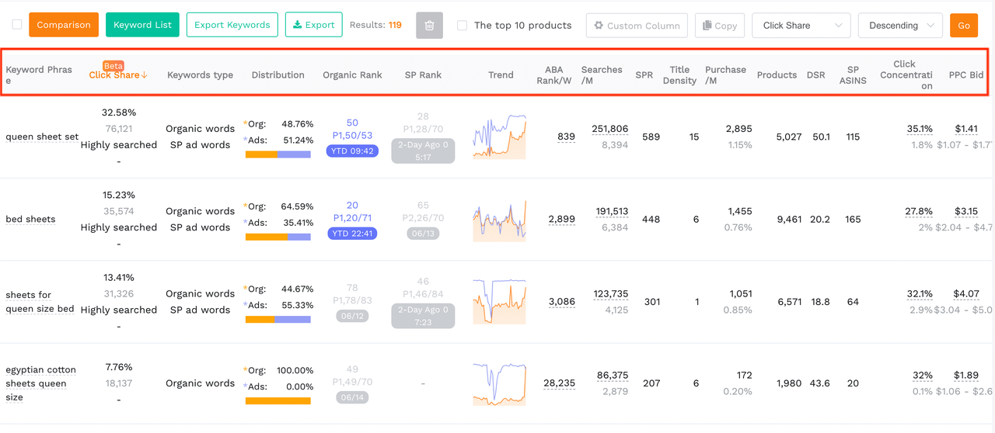
Task: Click the Purchase /M column header
Action: pyautogui.click(x=725, y=75)
